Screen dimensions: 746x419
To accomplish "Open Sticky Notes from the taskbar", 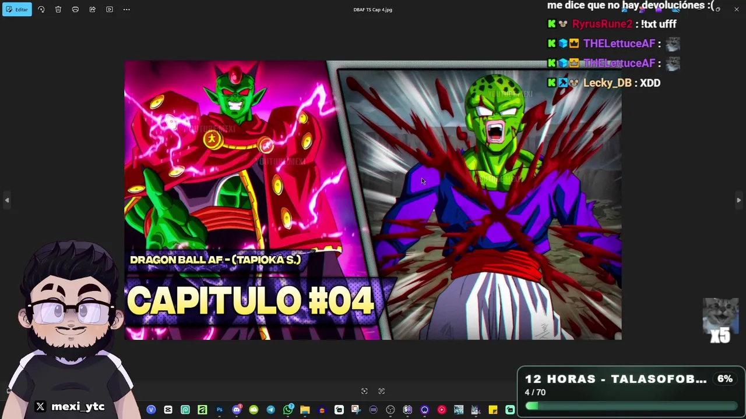I will [493, 410].
